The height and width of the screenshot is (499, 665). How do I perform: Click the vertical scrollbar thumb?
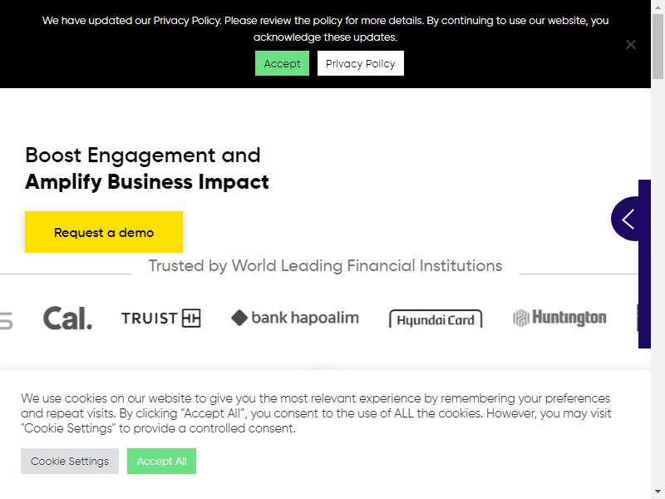(x=658, y=45)
